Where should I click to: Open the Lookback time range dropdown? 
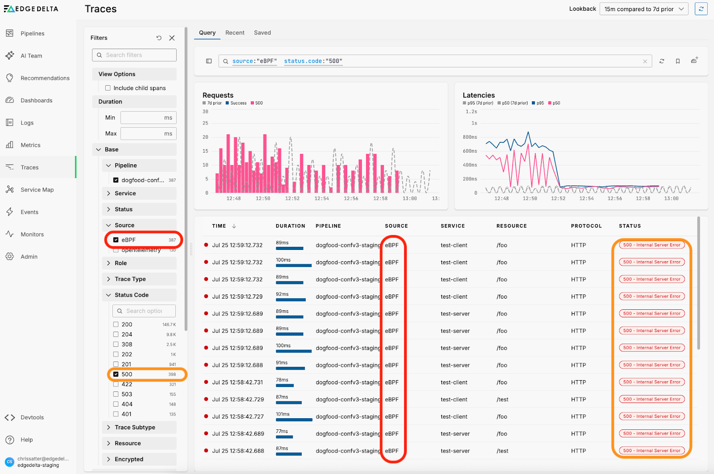click(x=643, y=9)
